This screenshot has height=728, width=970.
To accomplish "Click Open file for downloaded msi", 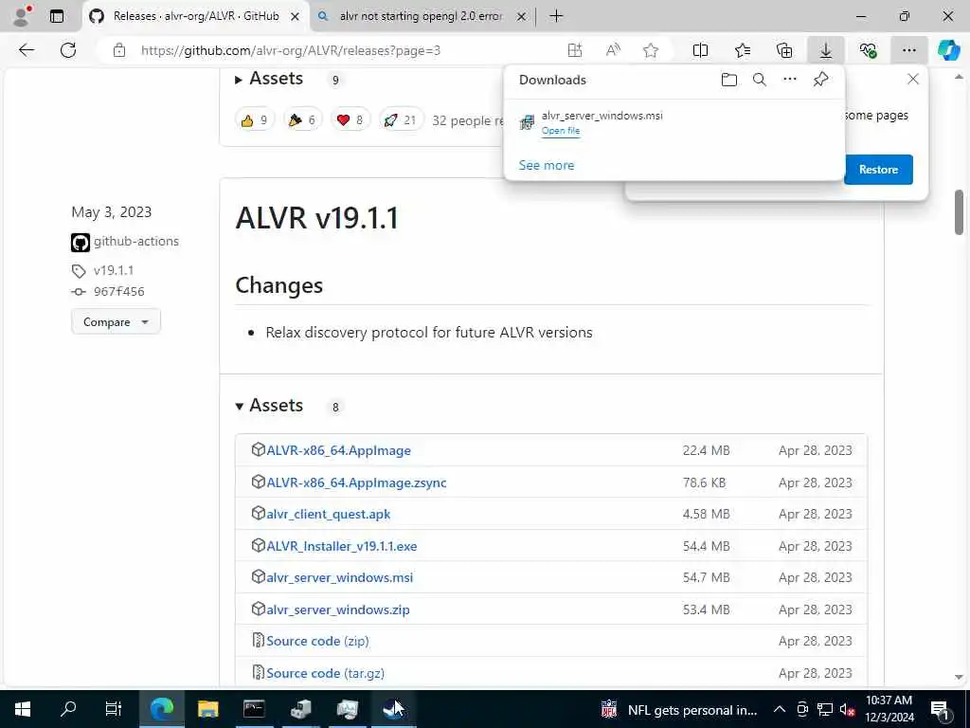I will point(561,131).
